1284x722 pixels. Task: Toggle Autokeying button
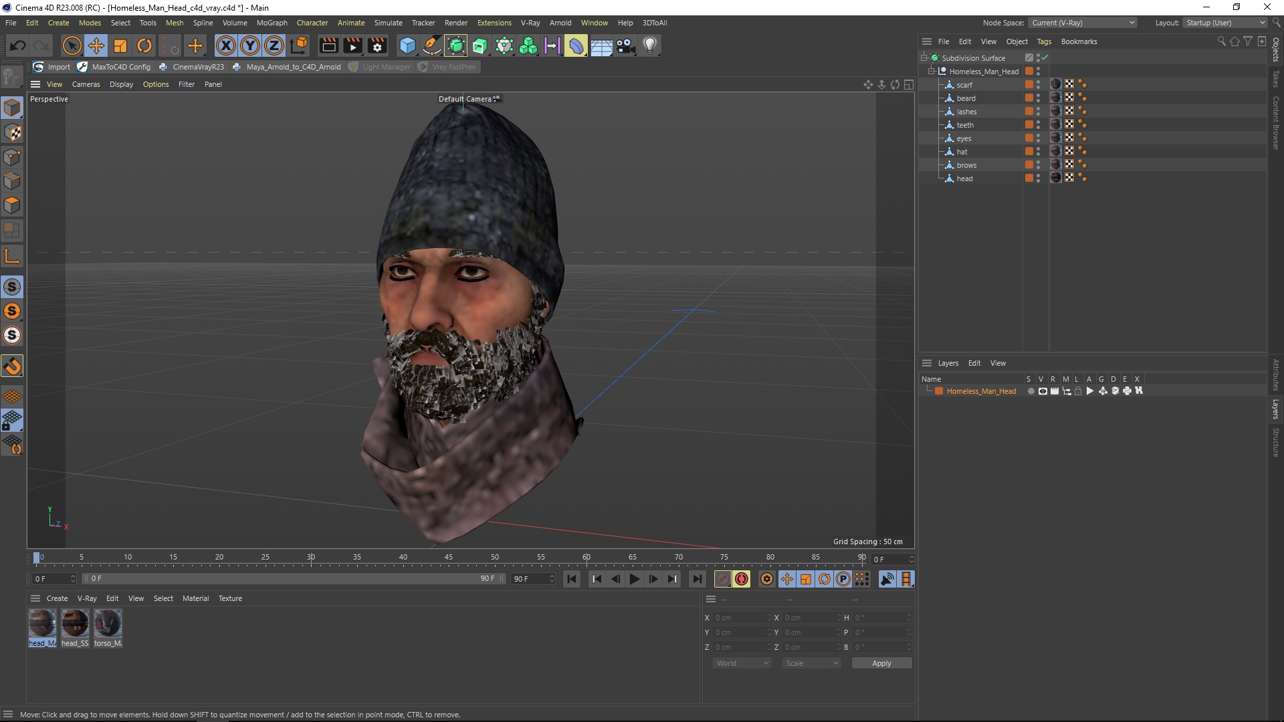[x=742, y=579]
